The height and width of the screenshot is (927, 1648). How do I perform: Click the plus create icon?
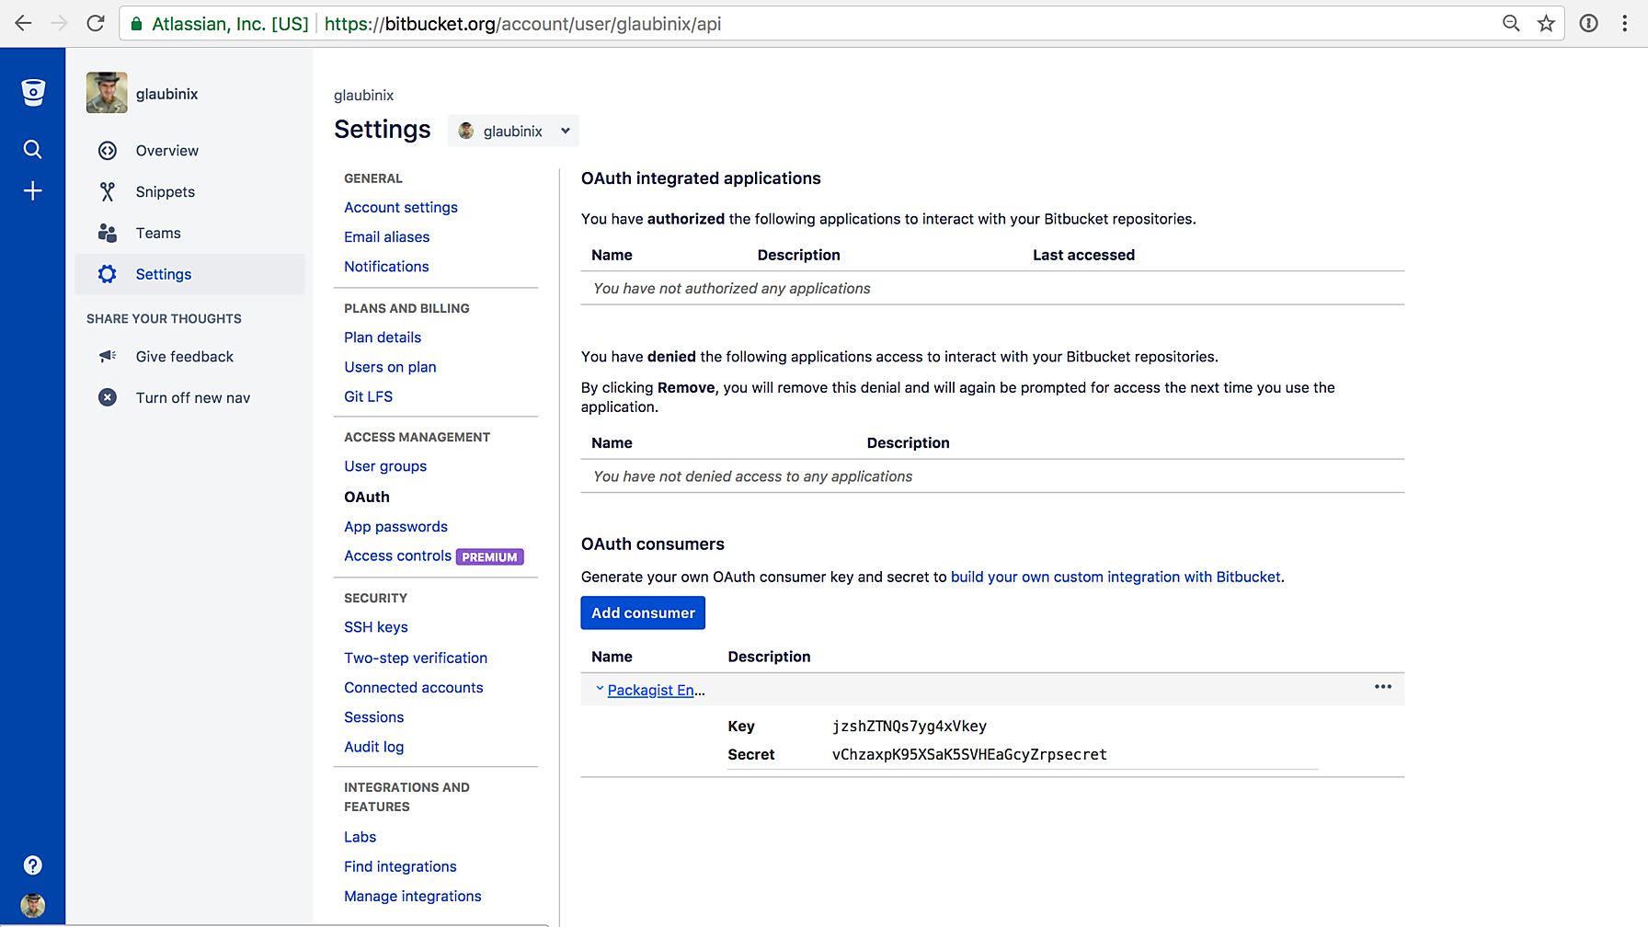coord(32,190)
